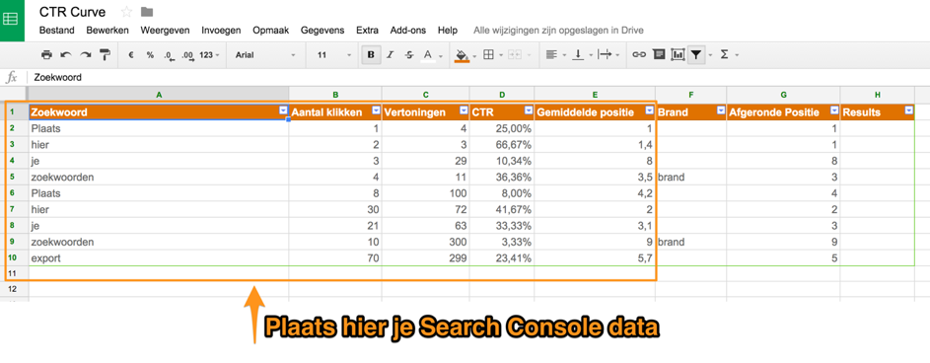
Task: Undo the last action
Action: tap(66, 55)
